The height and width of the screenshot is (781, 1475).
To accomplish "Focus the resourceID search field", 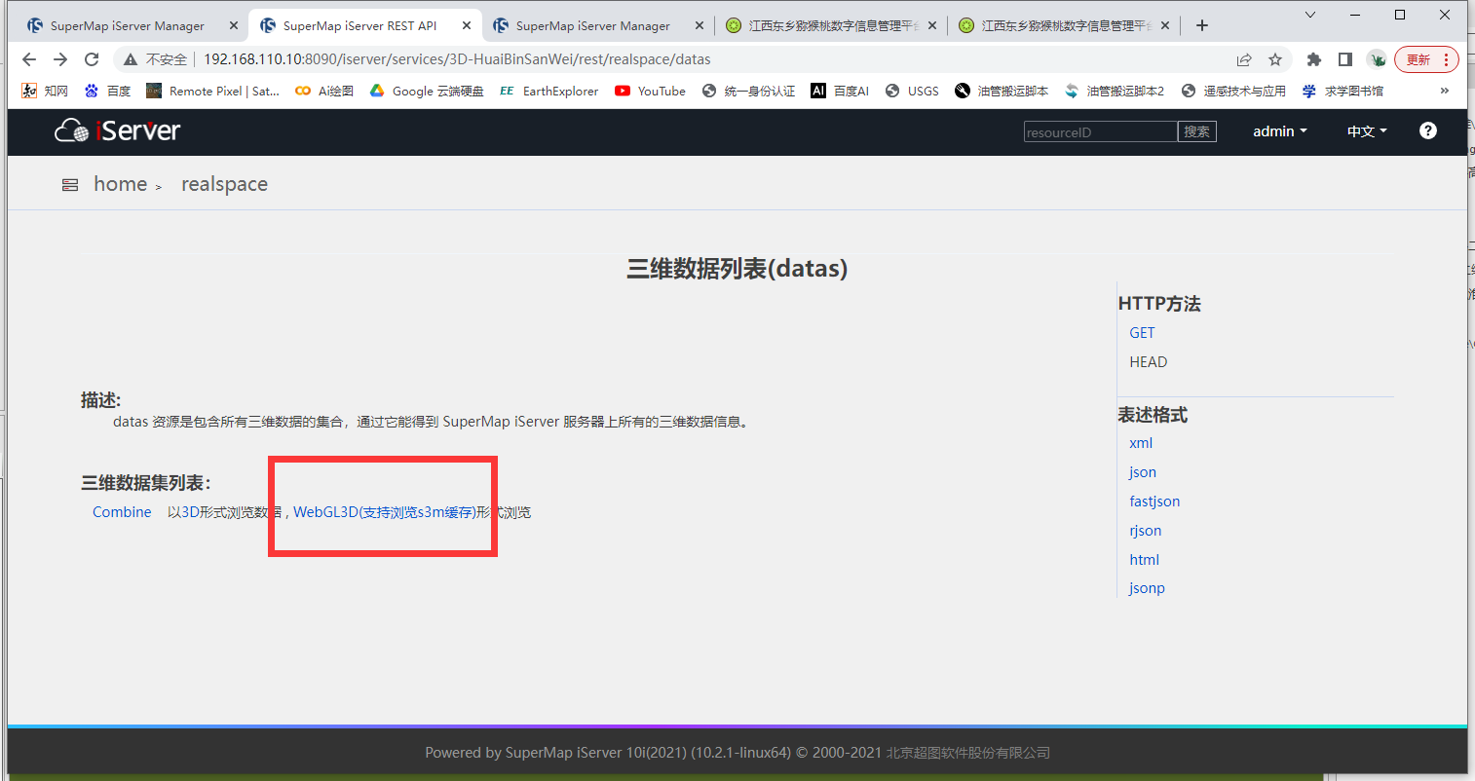I will [1101, 131].
